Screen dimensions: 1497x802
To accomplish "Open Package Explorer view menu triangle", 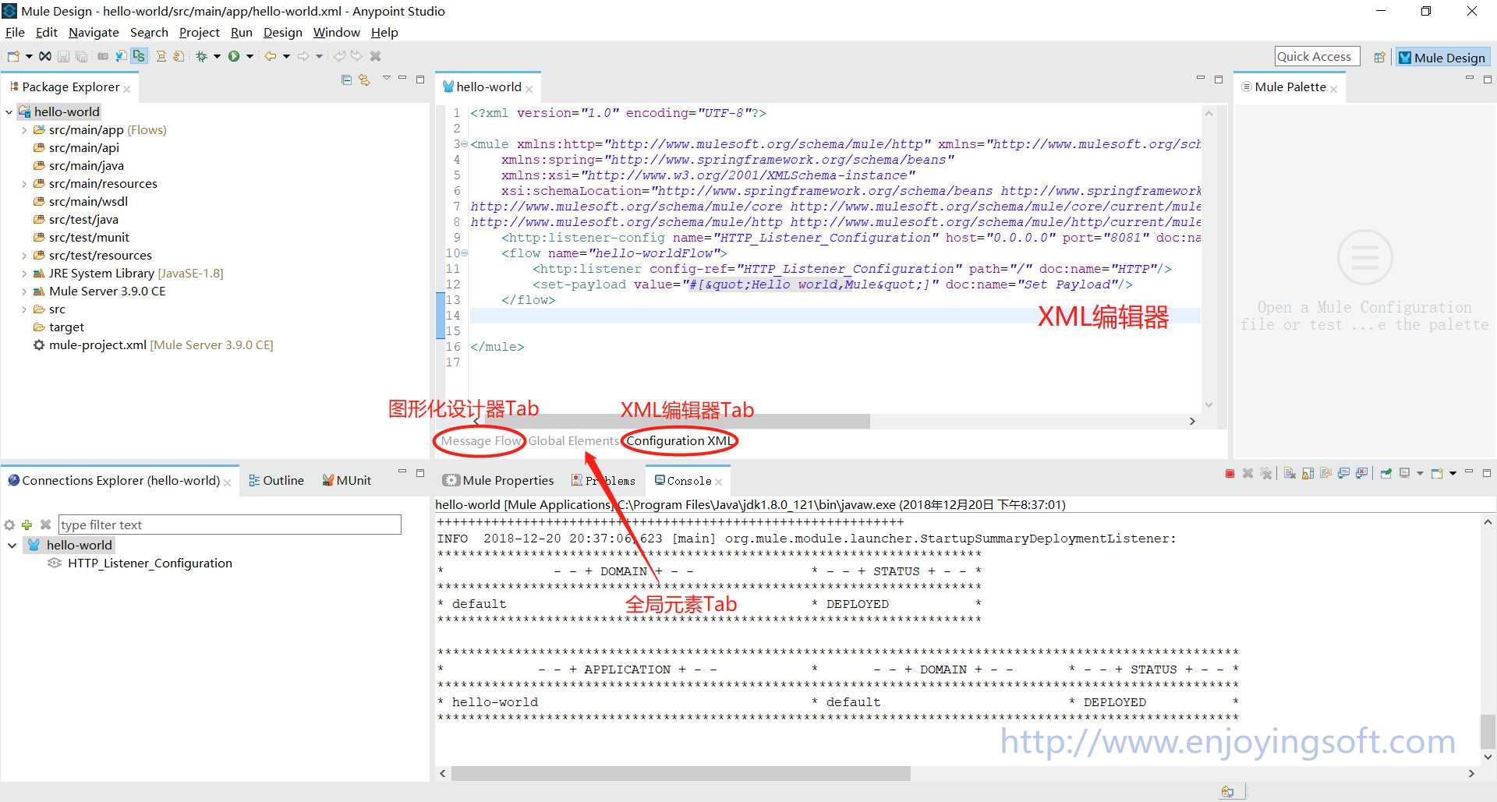I will pos(386,78).
